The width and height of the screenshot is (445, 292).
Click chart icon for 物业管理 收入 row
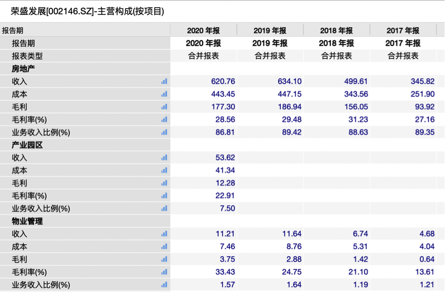point(164,233)
